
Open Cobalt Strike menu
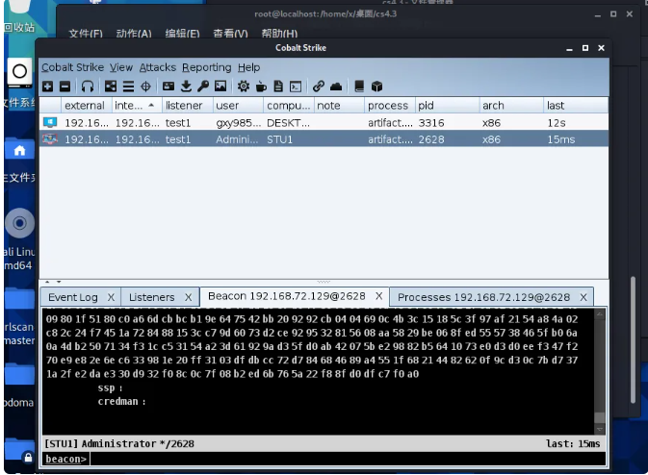tap(73, 67)
